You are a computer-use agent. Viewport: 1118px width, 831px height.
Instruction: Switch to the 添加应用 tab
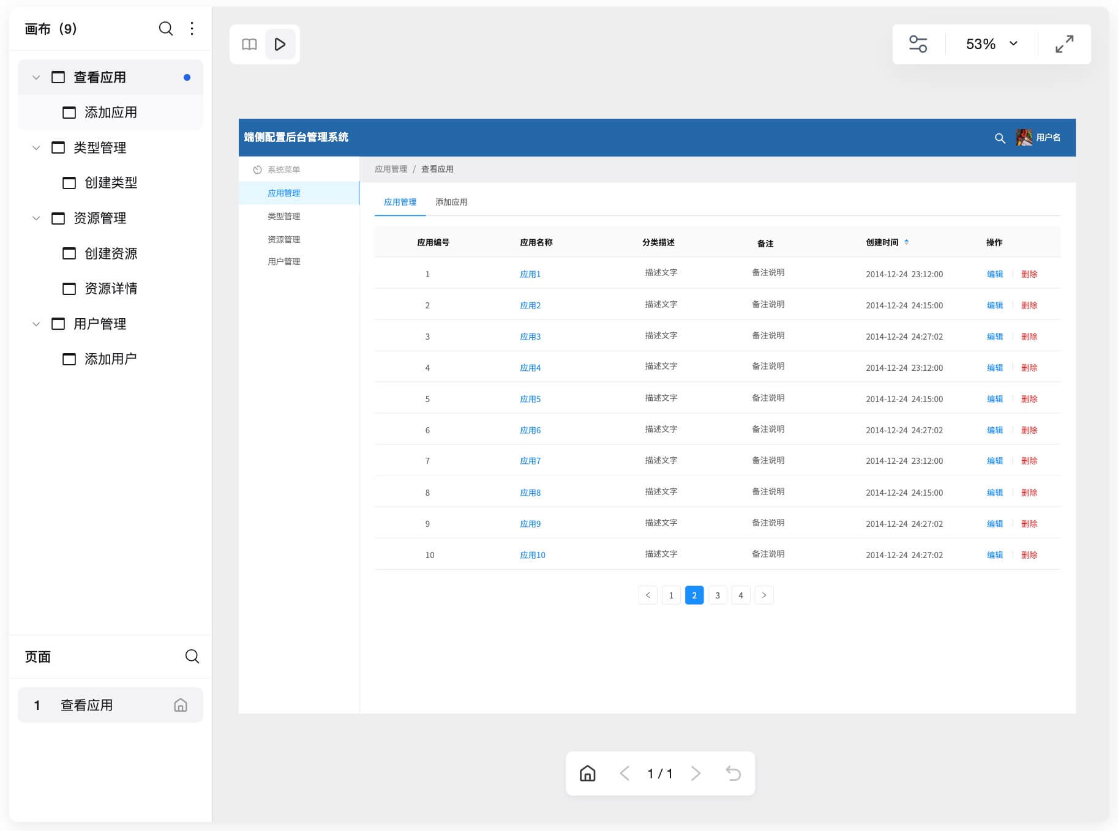click(451, 202)
